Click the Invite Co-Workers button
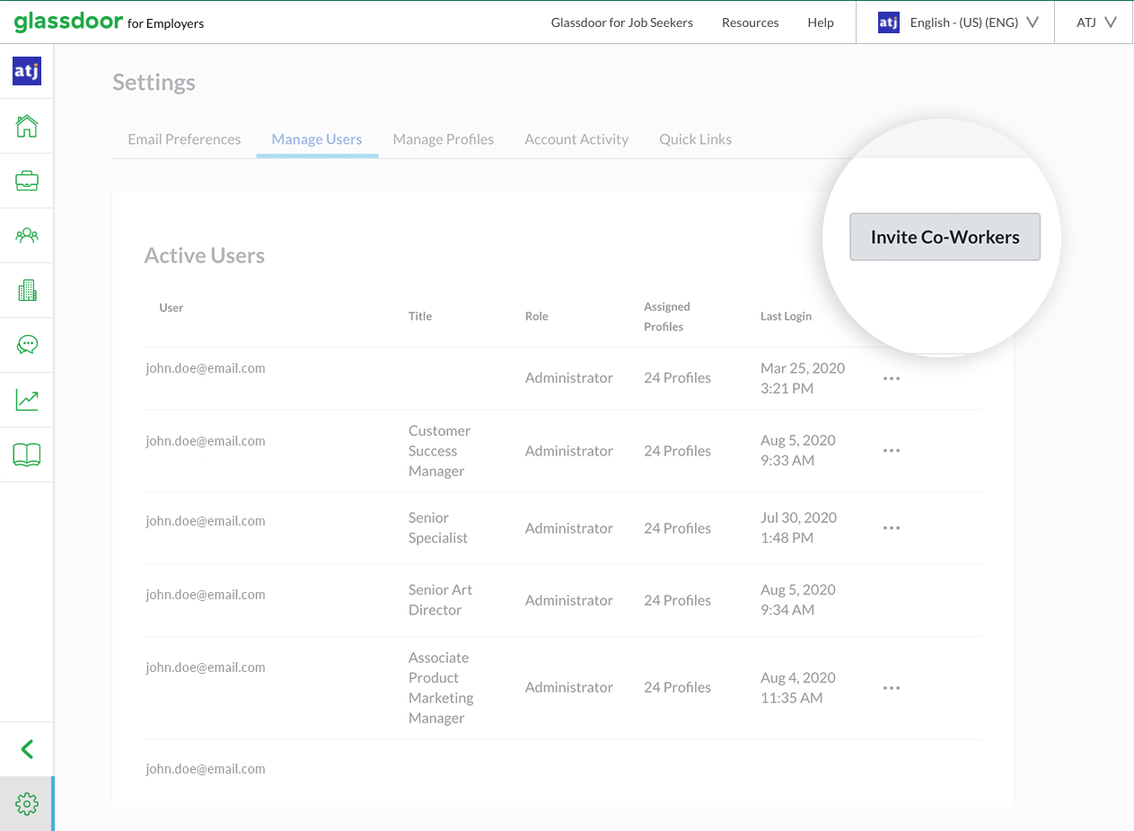 coord(945,236)
